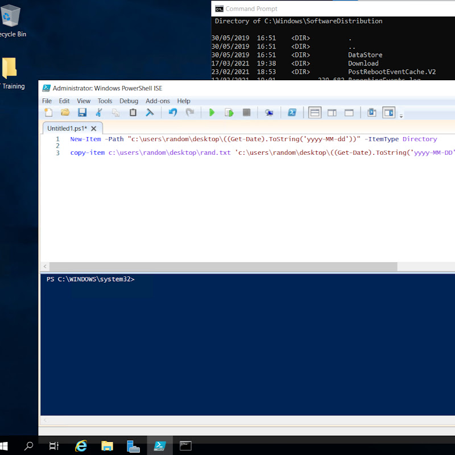This screenshot has width=455, height=455.
Task: Show script pane on top layout icon
Action: tap(315, 112)
